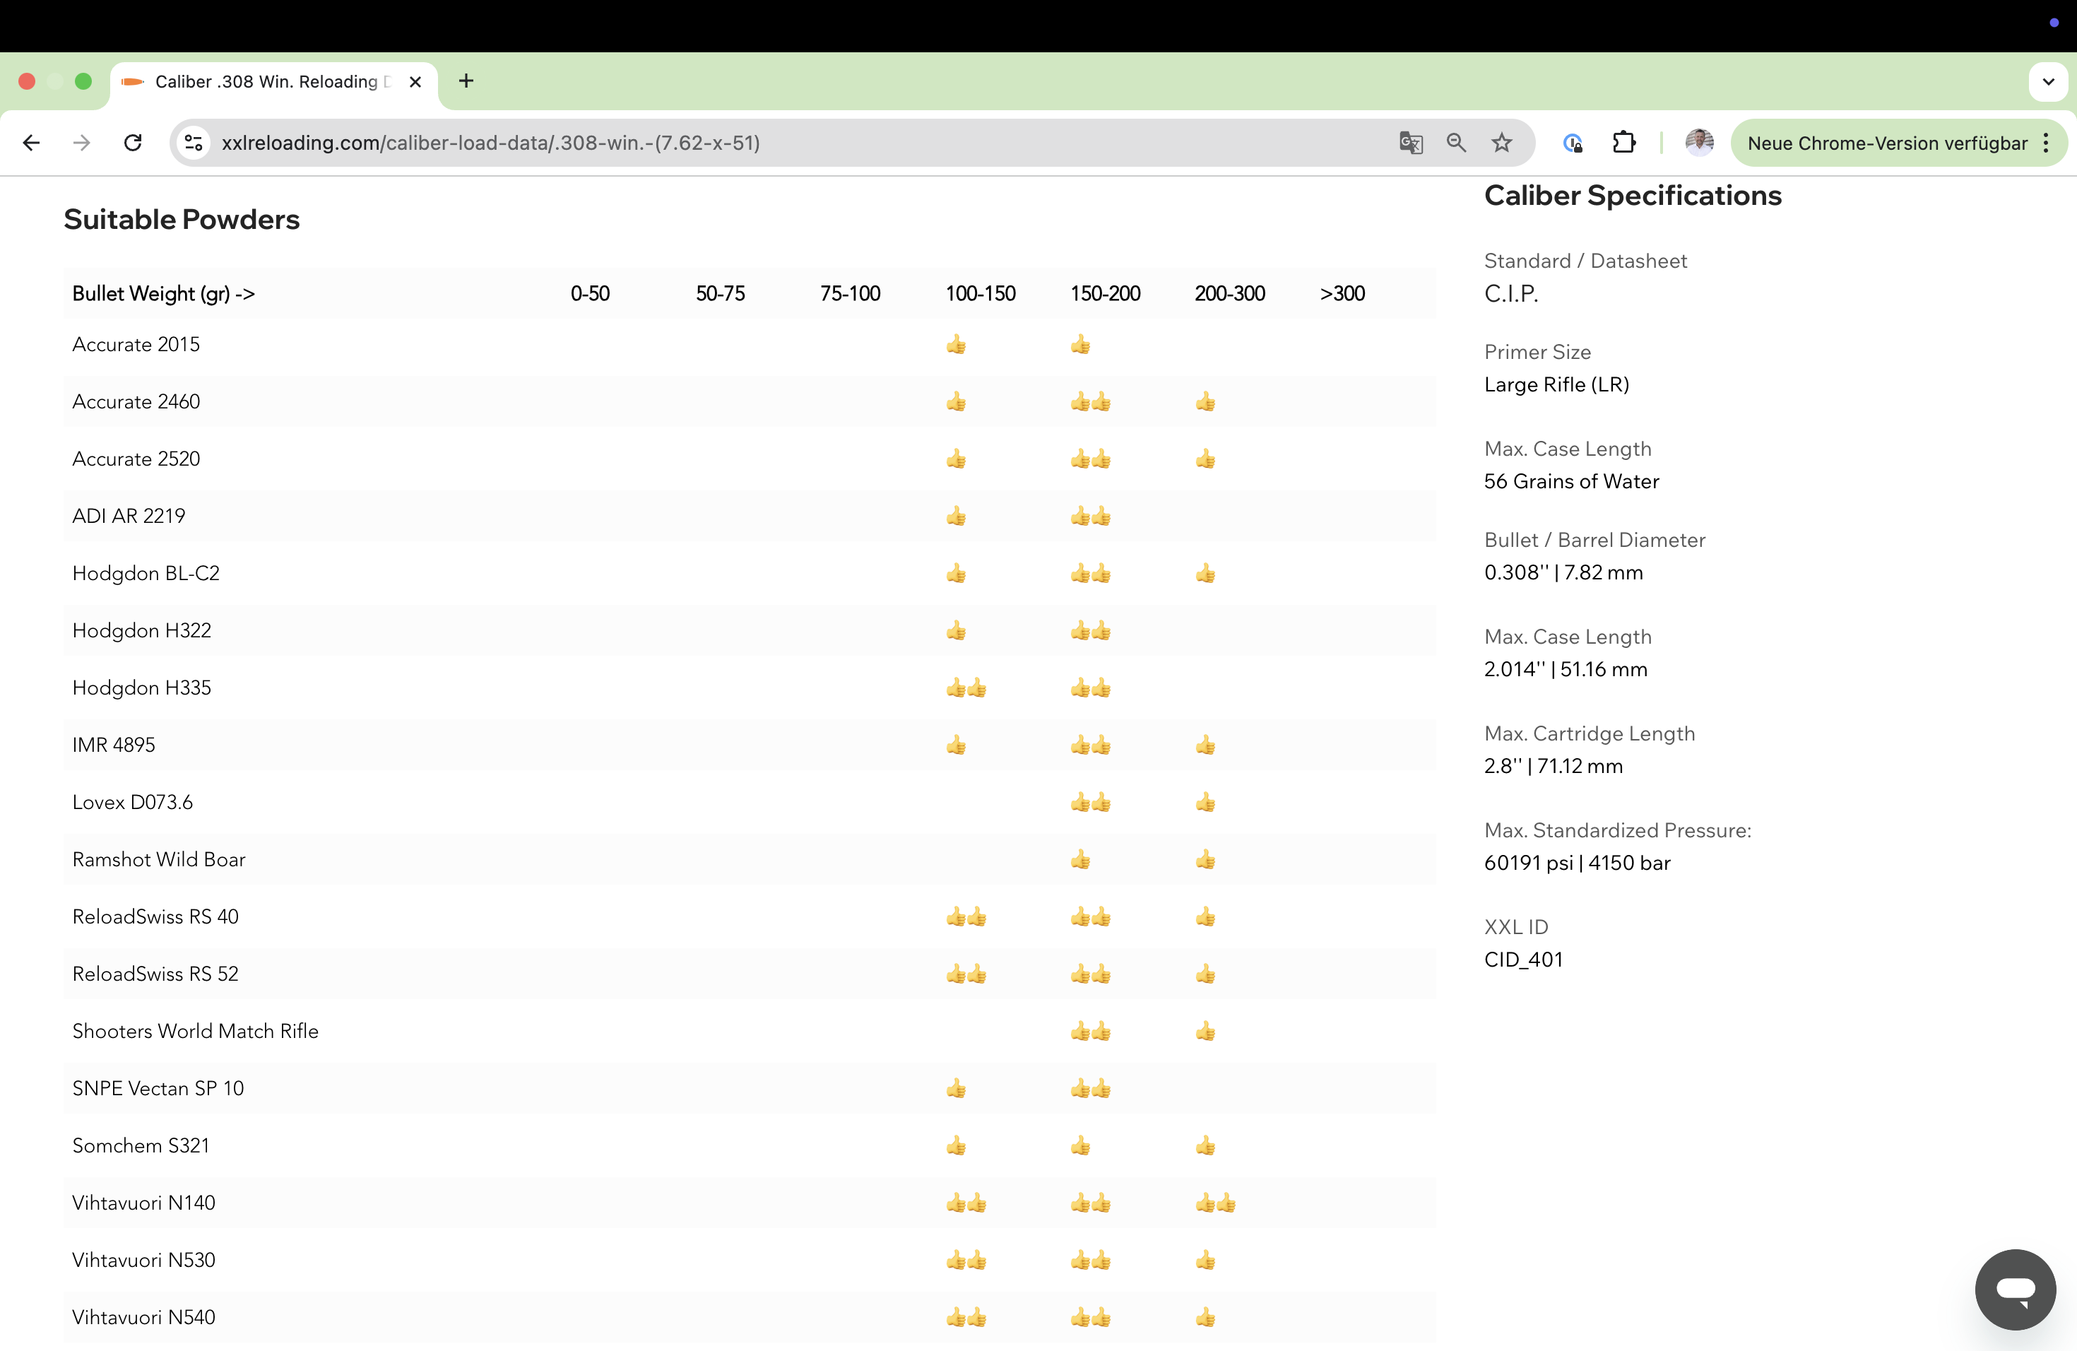Viewport: 2077px width, 1351px height.
Task: Click the forward navigation arrow
Action: tap(82, 142)
